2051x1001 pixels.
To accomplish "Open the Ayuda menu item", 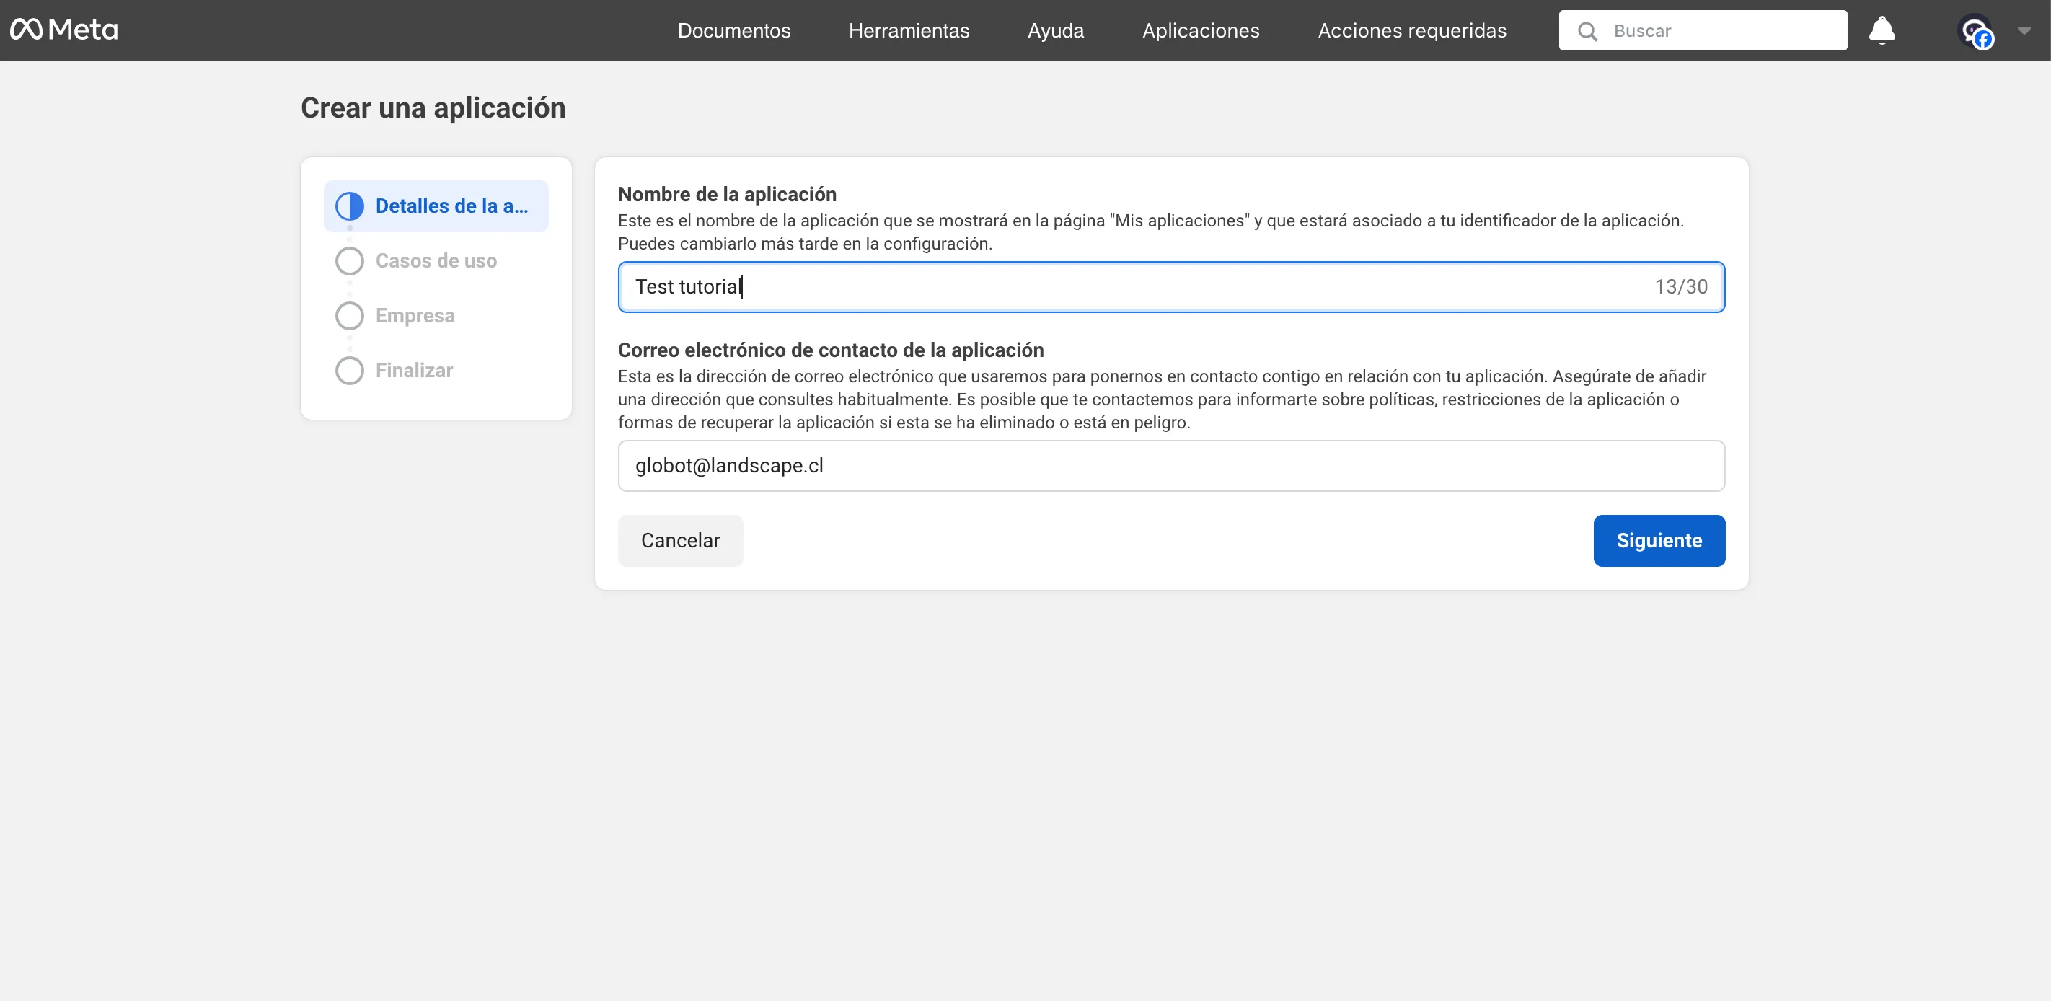I will [1056, 30].
